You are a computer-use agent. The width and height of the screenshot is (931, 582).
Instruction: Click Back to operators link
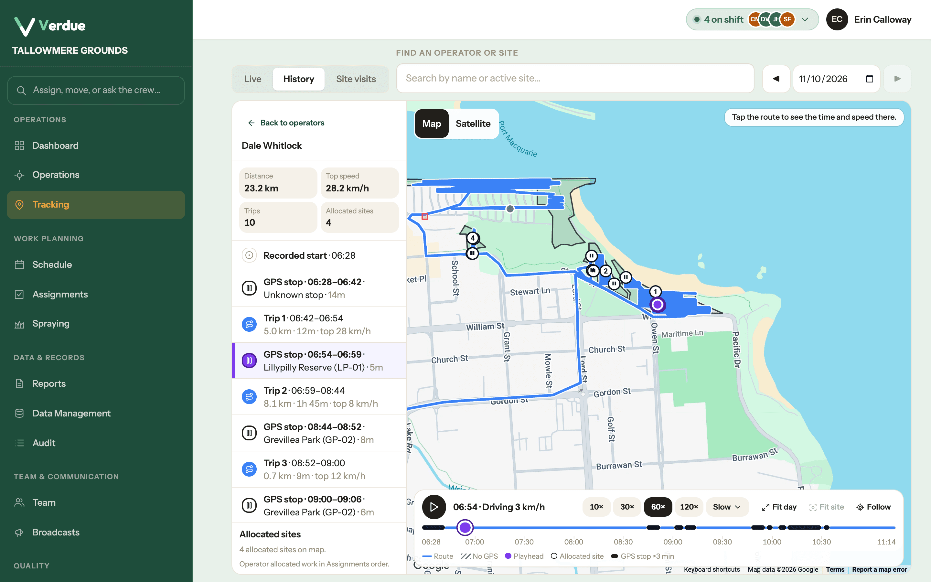(286, 123)
